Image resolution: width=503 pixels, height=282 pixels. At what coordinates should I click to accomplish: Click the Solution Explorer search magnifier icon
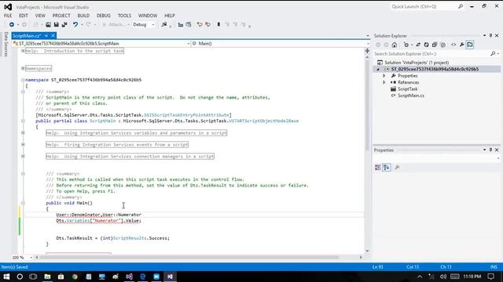click(x=493, y=54)
